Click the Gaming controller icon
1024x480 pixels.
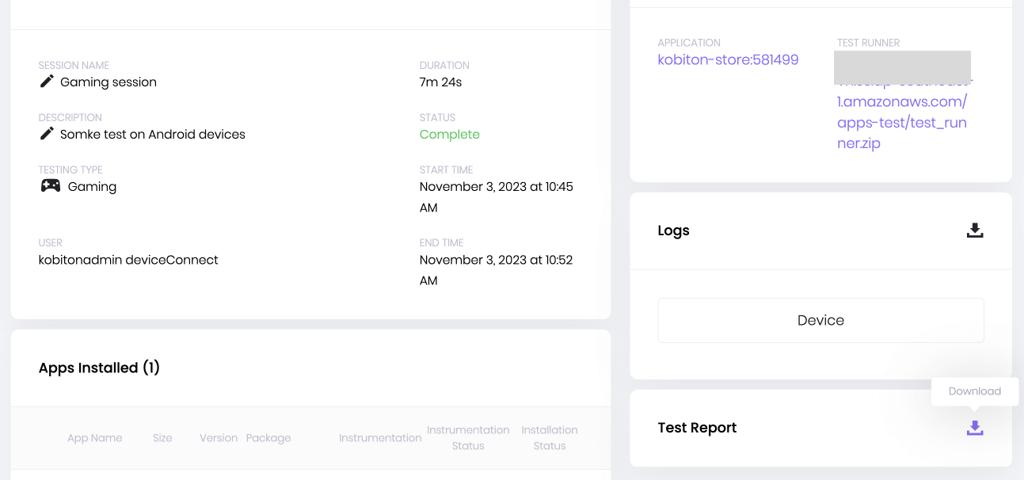pos(50,186)
